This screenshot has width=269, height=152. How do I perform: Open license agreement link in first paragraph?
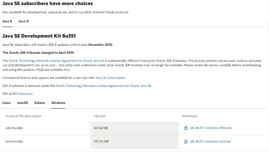[56, 61]
